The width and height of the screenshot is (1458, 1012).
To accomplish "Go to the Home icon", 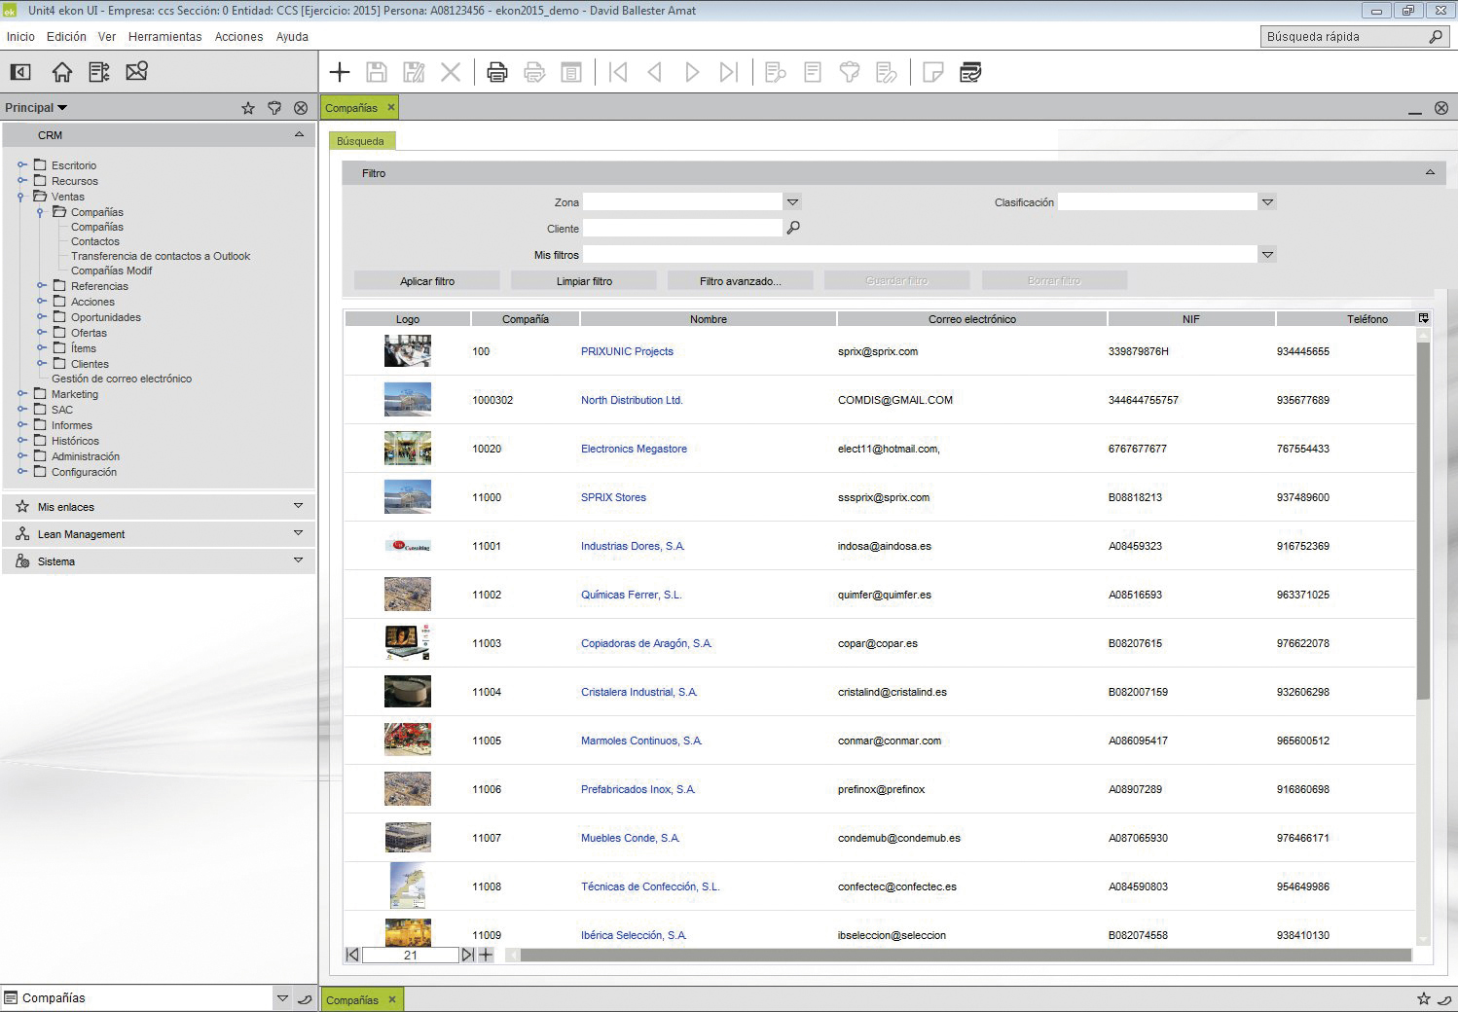I will pos(62,72).
